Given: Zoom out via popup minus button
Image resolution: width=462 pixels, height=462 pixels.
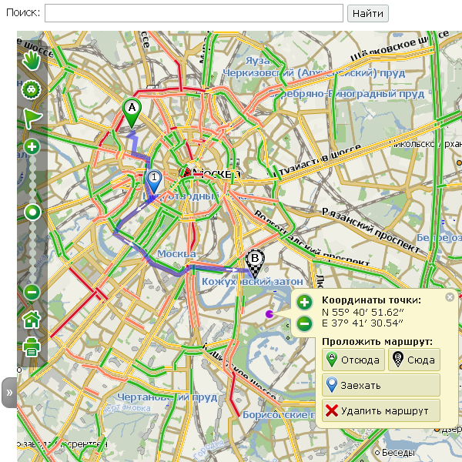Looking at the screenshot, I should click(304, 323).
